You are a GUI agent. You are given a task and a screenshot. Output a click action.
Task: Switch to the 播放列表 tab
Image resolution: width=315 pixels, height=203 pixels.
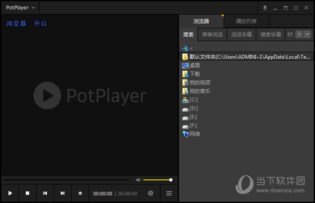coord(246,21)
